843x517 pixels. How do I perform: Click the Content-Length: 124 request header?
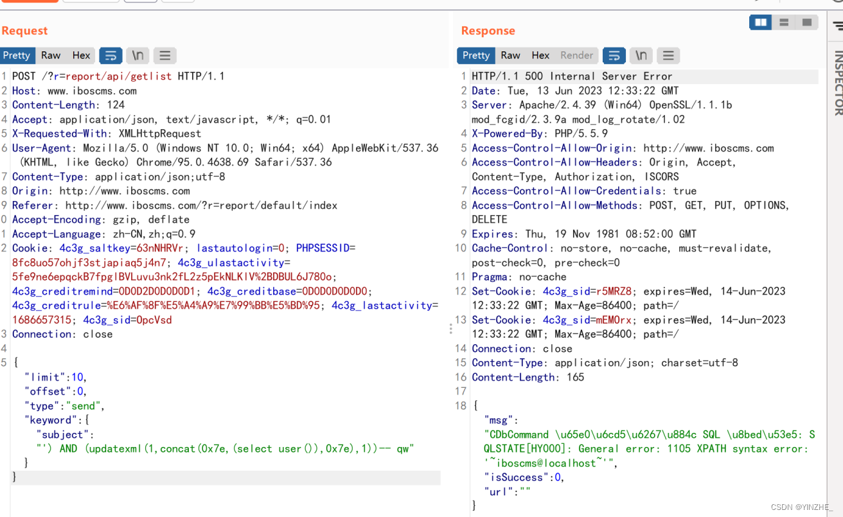pyautogui.click(x=69, y=105)
